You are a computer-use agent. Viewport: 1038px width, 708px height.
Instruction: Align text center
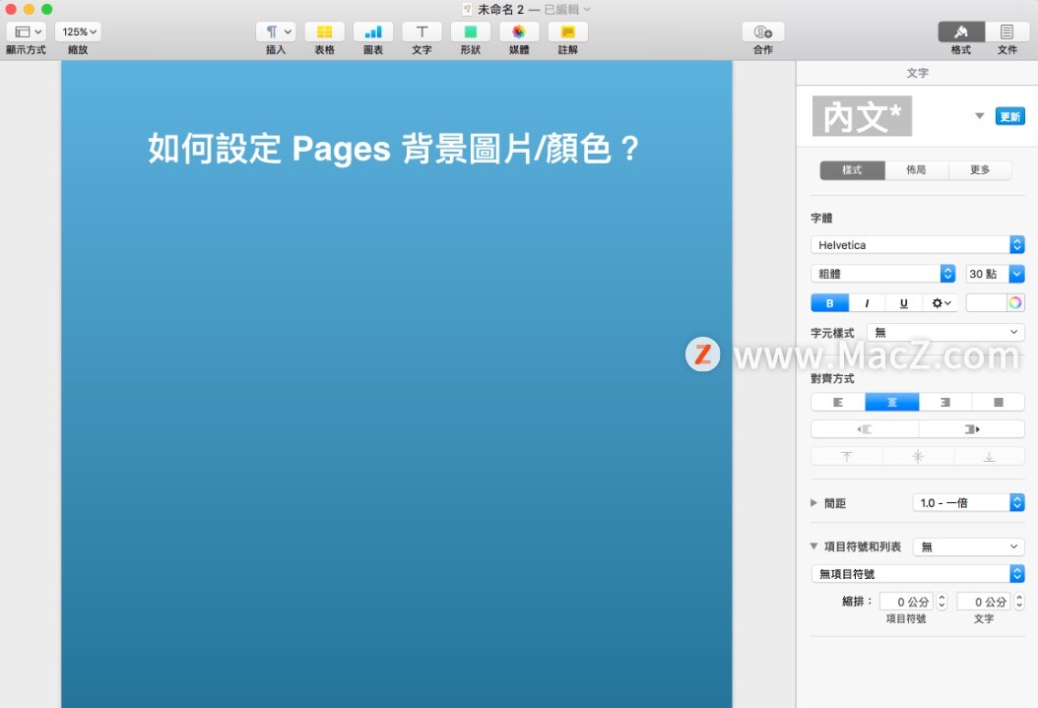pos(891,403)
